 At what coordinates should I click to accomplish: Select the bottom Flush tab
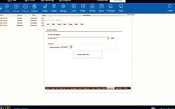coord(93,88)
